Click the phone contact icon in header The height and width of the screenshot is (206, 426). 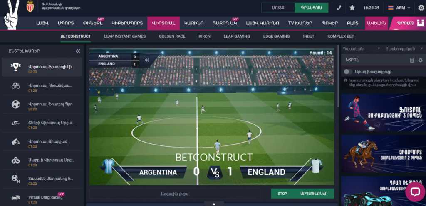coord(339,8)
